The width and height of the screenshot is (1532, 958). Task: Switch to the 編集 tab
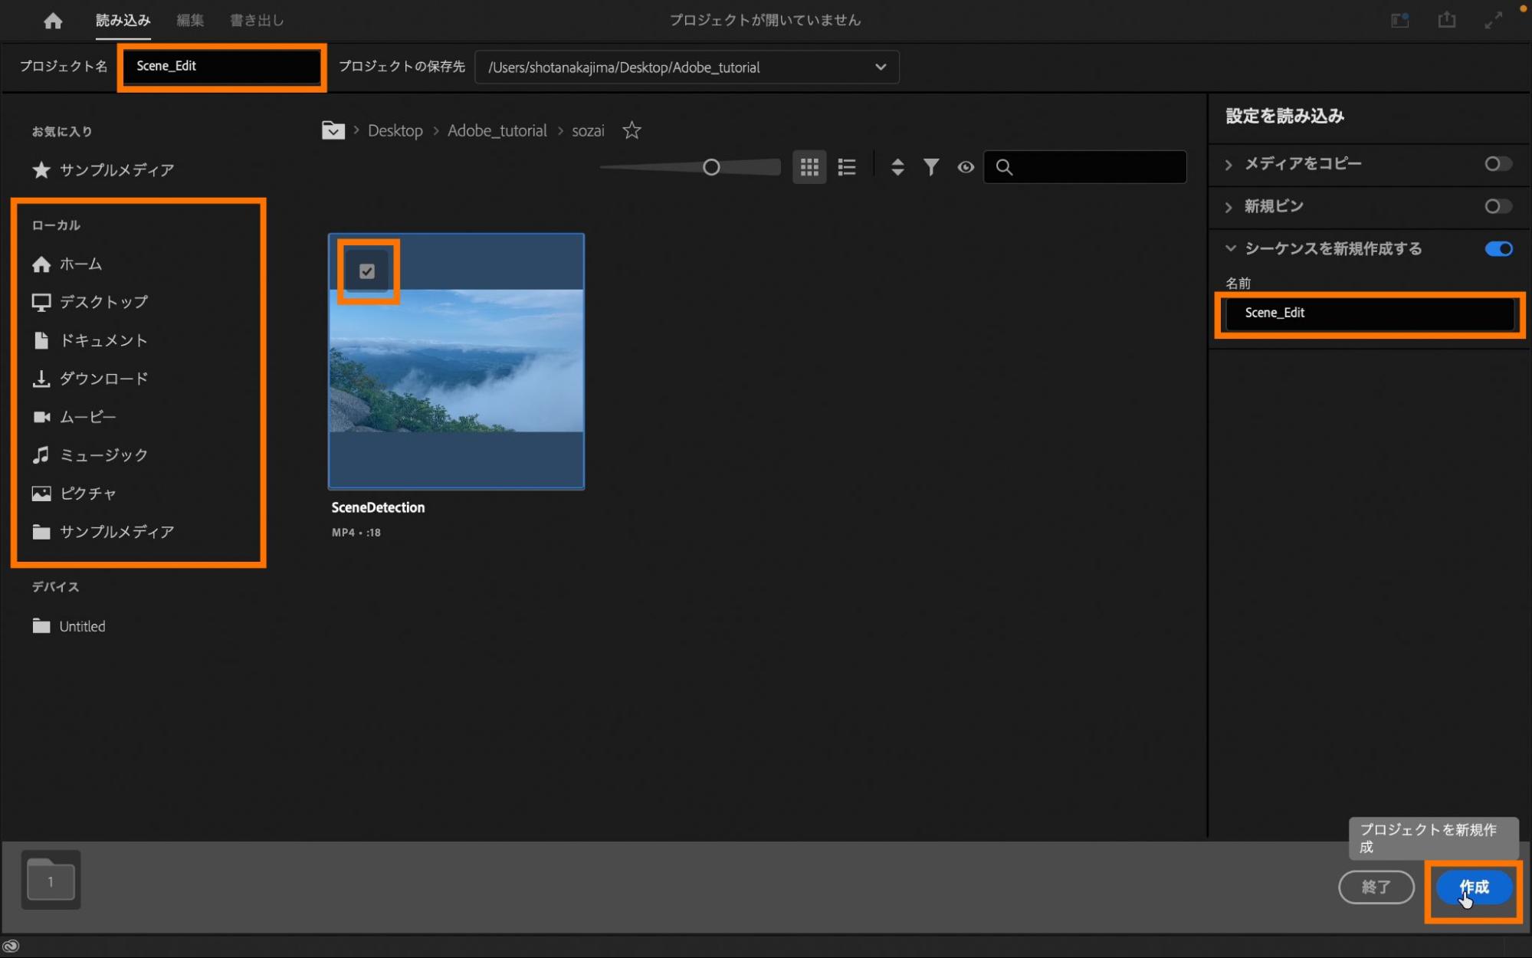(x=190, y=21)
